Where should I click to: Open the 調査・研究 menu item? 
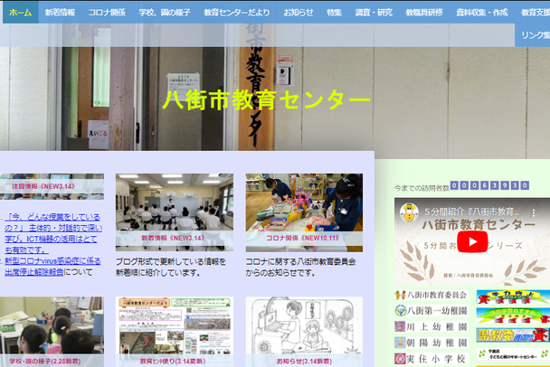click(x=374, y=13)
